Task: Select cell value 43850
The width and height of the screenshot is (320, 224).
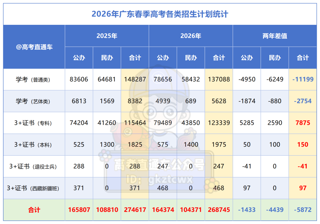Action: click(191, 123)
